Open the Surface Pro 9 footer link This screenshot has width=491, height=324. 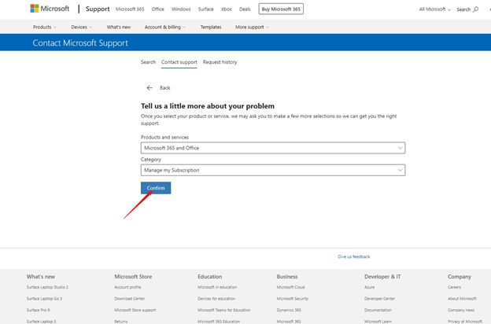point(39,310)
